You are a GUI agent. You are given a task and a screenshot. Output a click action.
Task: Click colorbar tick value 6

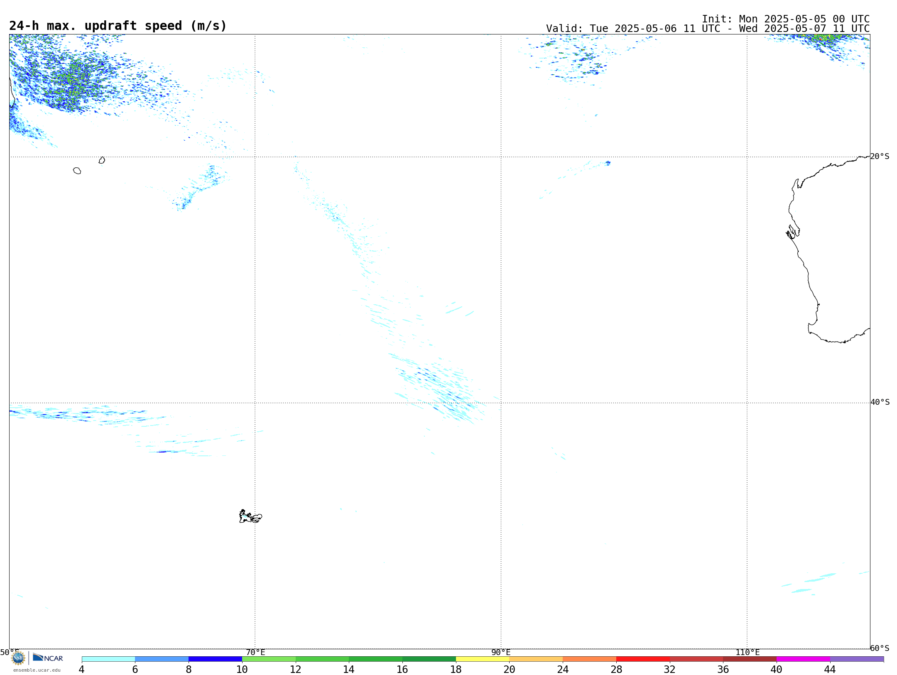coord(135,669)
